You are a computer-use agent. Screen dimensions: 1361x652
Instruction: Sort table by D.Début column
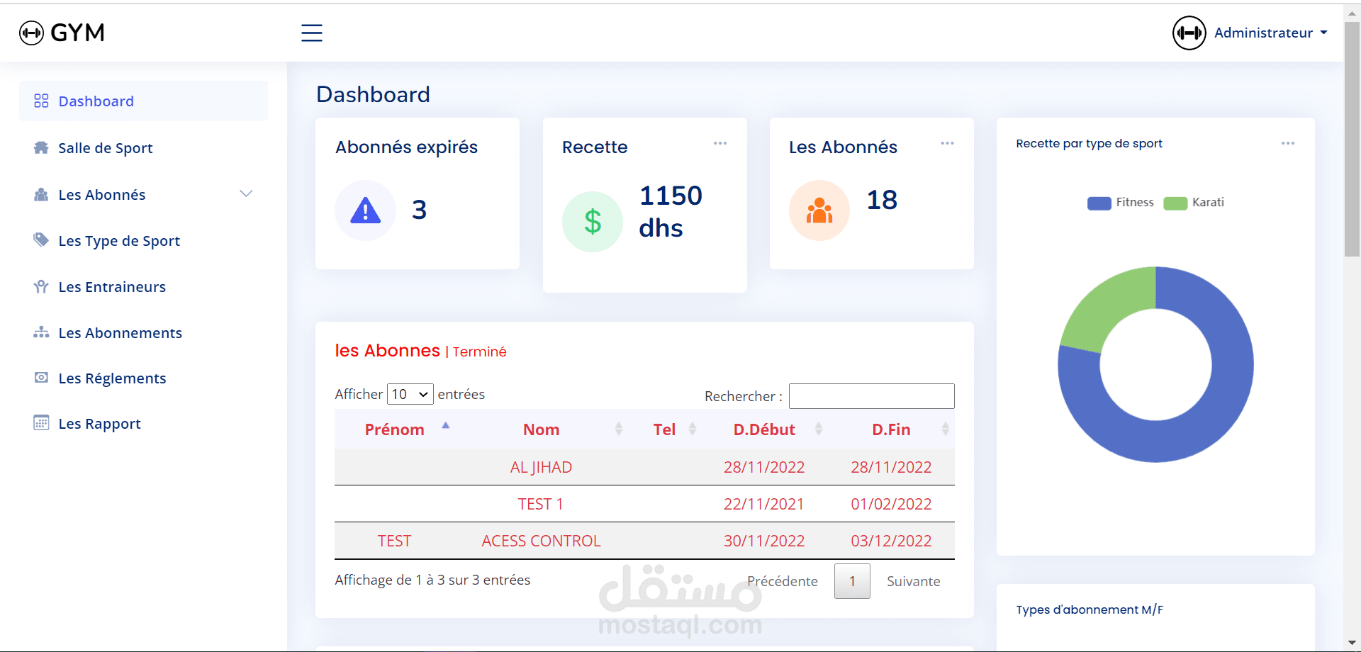[x=764, y=429]
